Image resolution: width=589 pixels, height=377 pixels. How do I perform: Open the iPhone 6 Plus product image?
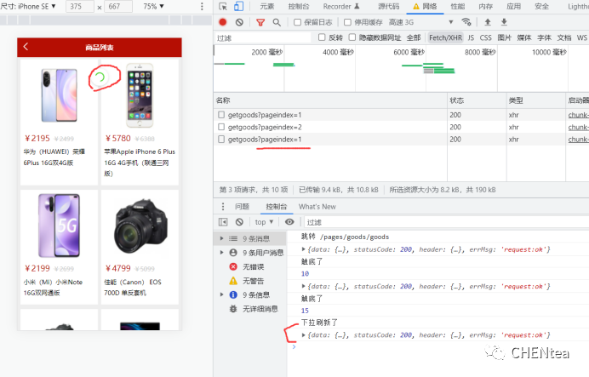[x=140, y=95]
